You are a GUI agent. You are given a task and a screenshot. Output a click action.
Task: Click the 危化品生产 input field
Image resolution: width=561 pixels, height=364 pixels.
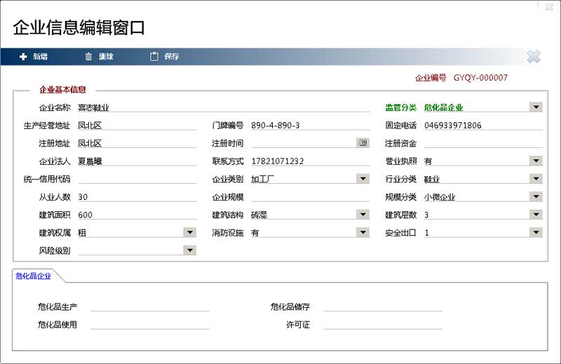click(150, 306)
